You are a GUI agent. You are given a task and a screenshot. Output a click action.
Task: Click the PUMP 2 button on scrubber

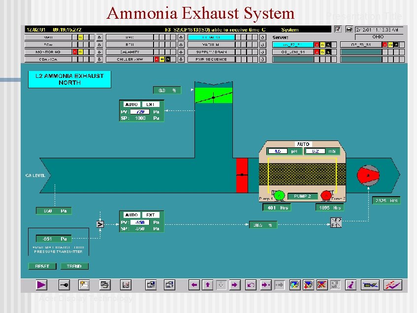(x=302, y=196)
